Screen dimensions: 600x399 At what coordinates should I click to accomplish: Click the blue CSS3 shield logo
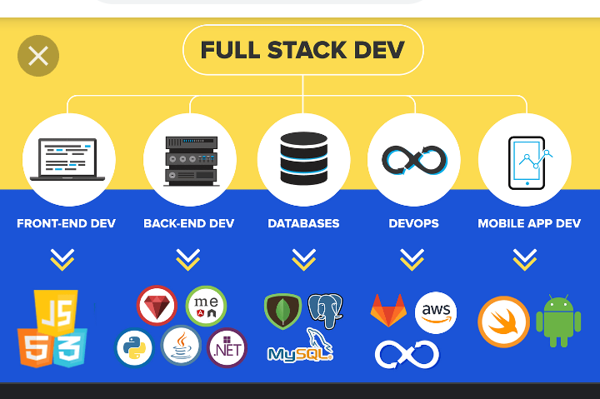tap(70, 347)
